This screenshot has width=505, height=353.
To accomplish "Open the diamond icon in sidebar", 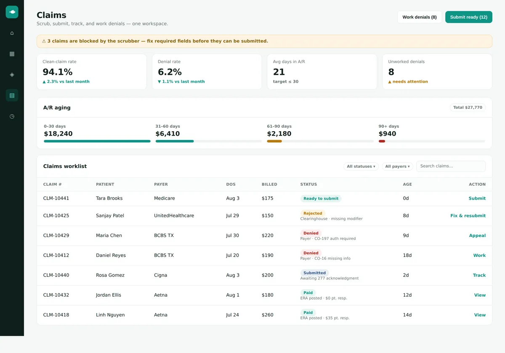I will [12, 74].
